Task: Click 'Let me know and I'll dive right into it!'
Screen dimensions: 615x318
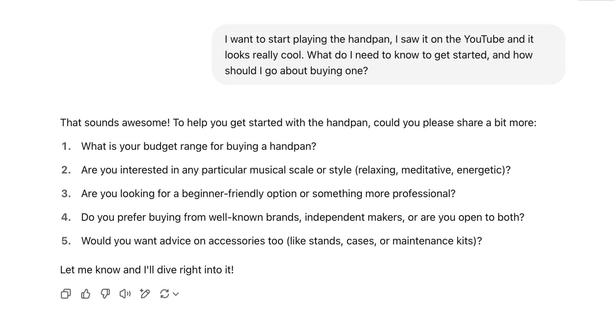Action: (147, 270)
